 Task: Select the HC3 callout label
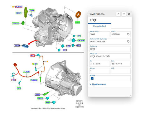point(13,80)
